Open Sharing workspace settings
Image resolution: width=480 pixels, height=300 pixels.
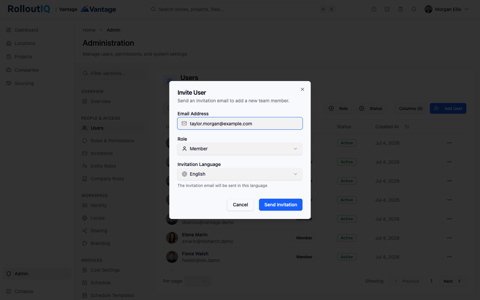112,231
